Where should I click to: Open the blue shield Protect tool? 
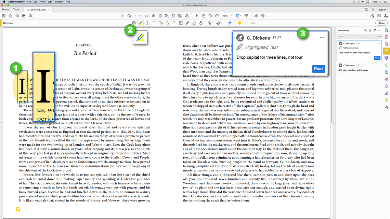(x=386, y=86)
